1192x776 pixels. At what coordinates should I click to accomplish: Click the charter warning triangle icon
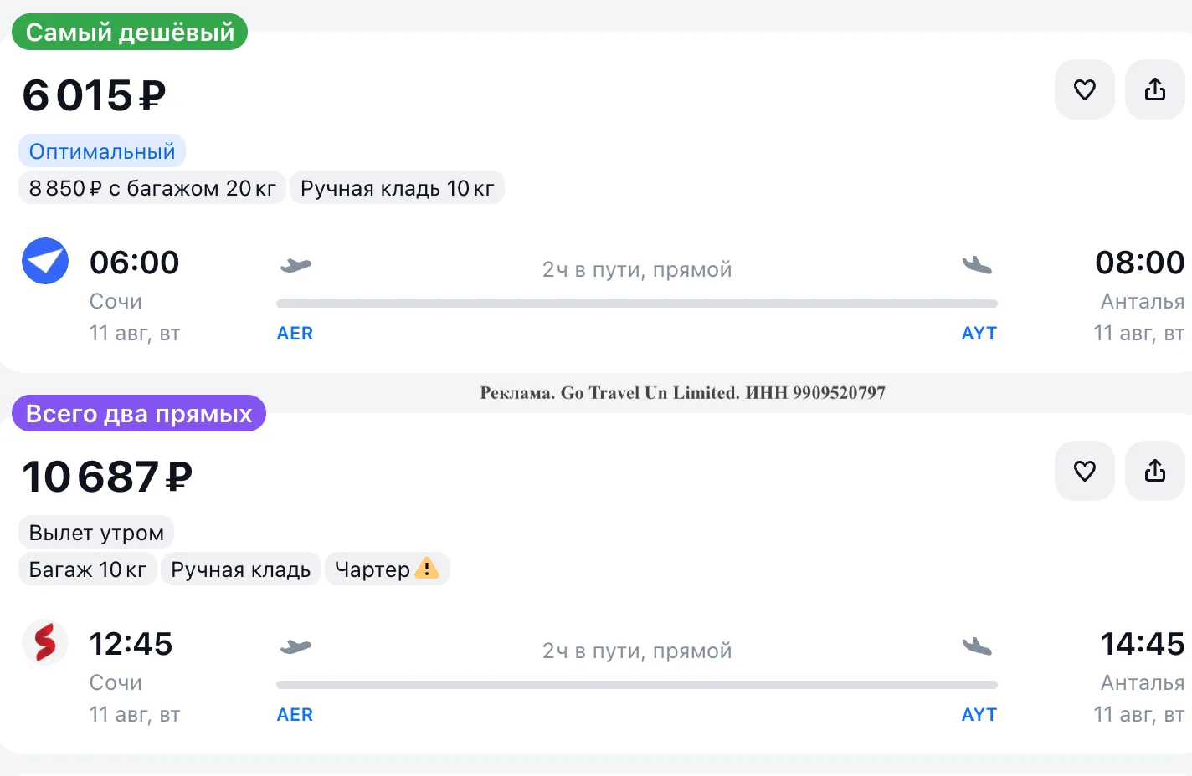(x=427, y=569)
